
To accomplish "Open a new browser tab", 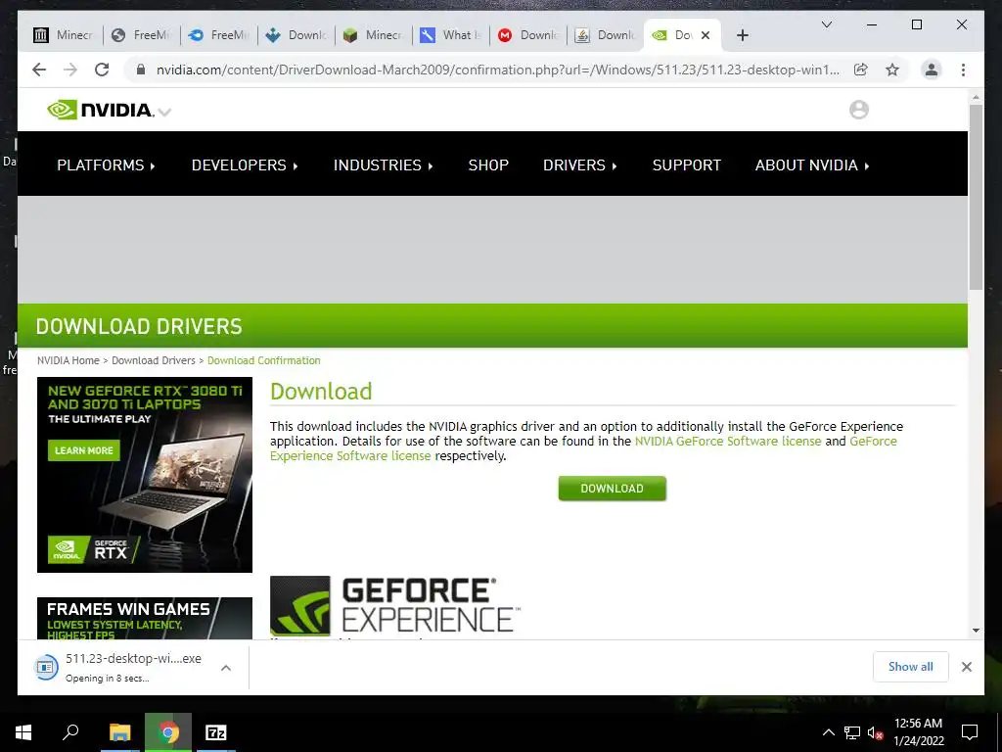I will pos(742,35).
